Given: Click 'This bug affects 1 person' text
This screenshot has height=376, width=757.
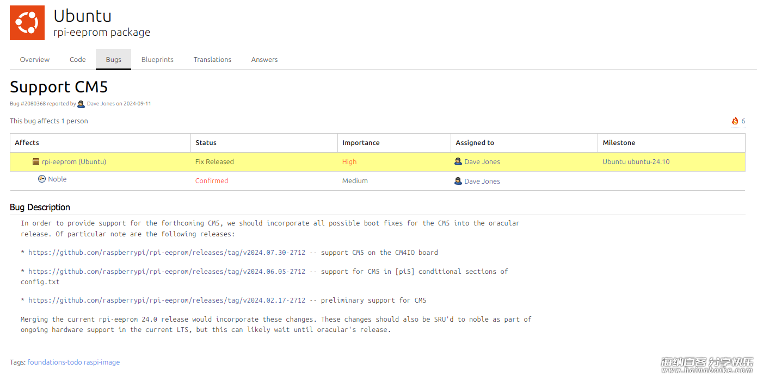Looking at the screenshot, I should tap(49, 121).
